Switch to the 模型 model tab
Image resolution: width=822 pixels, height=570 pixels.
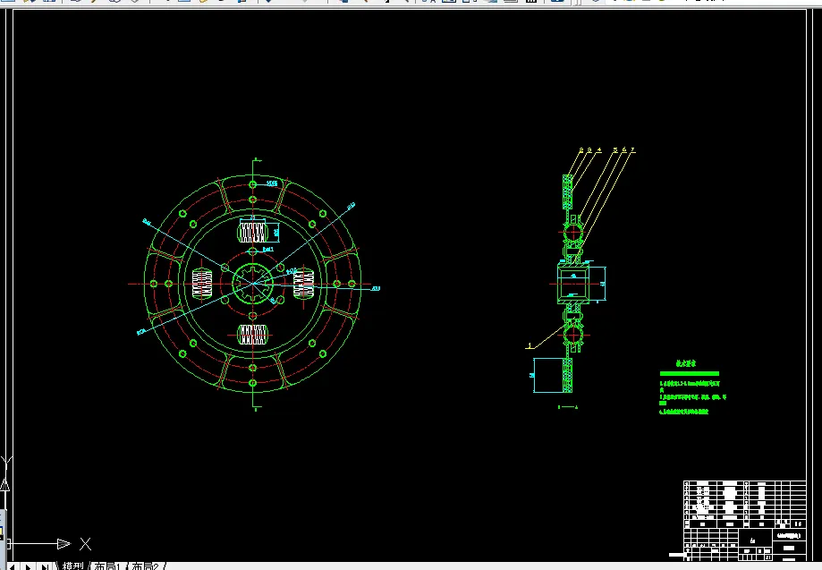click(x=72, y=566)
